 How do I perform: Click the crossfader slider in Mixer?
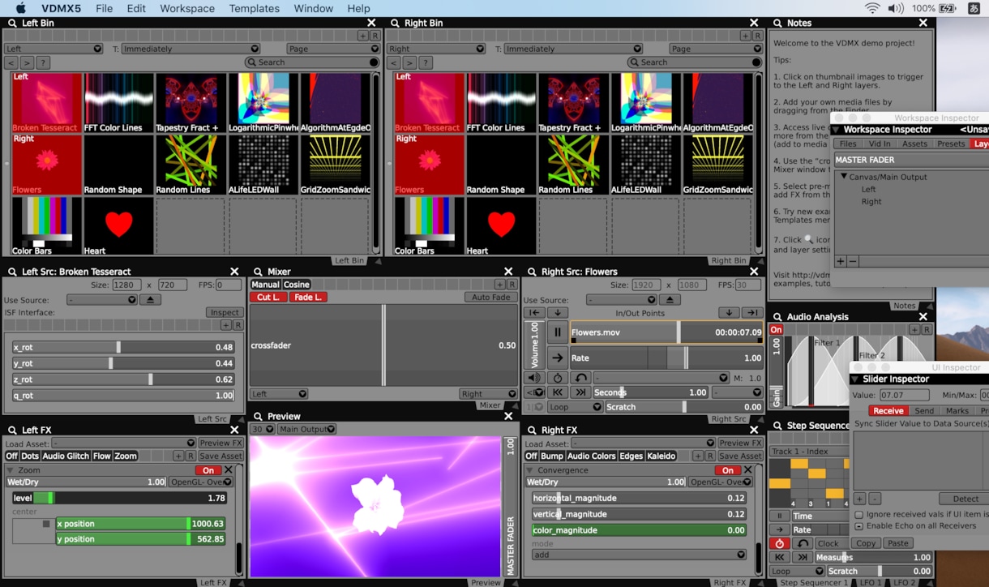(383, 345)
